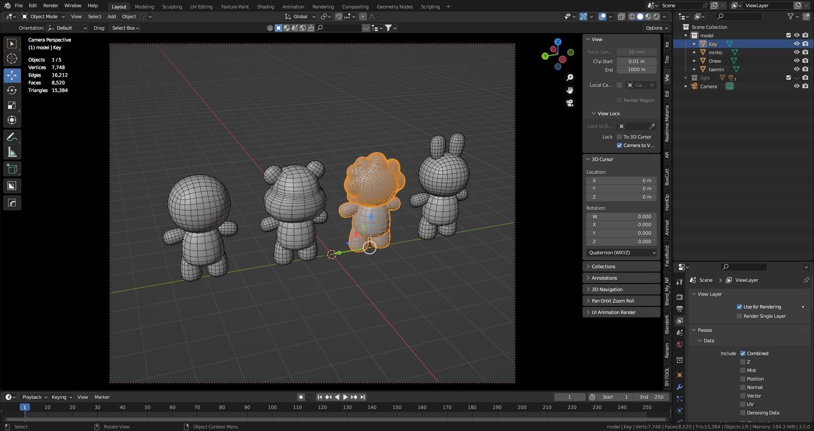Viewport: 814px width, 431px height.
Task: Select the Move tool in the left toolbar
Action: coord(12,75)
